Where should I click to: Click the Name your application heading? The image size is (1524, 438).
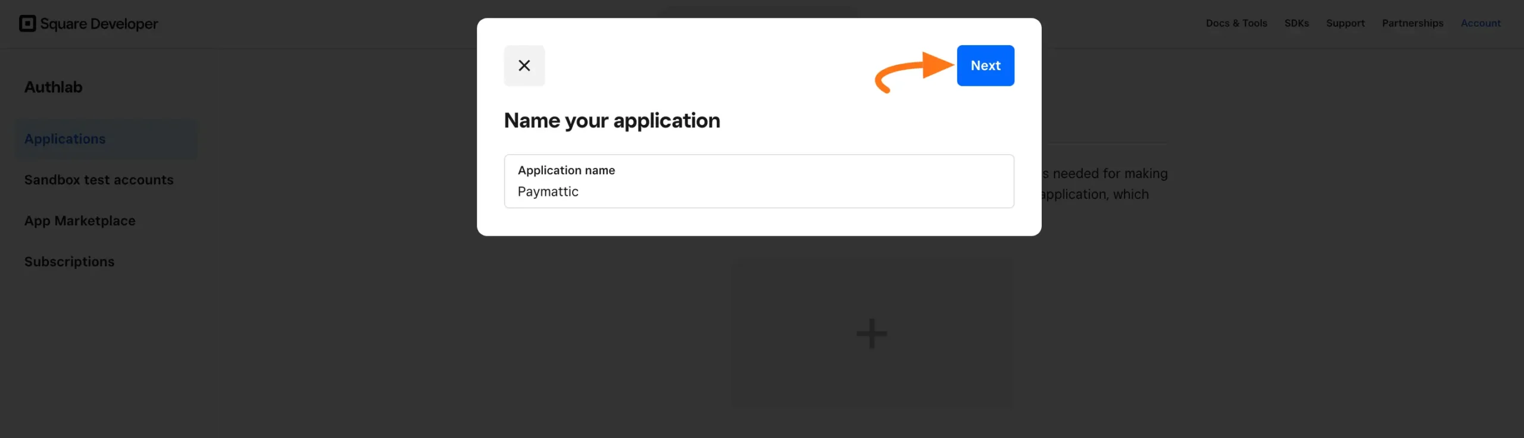(612, 121)
